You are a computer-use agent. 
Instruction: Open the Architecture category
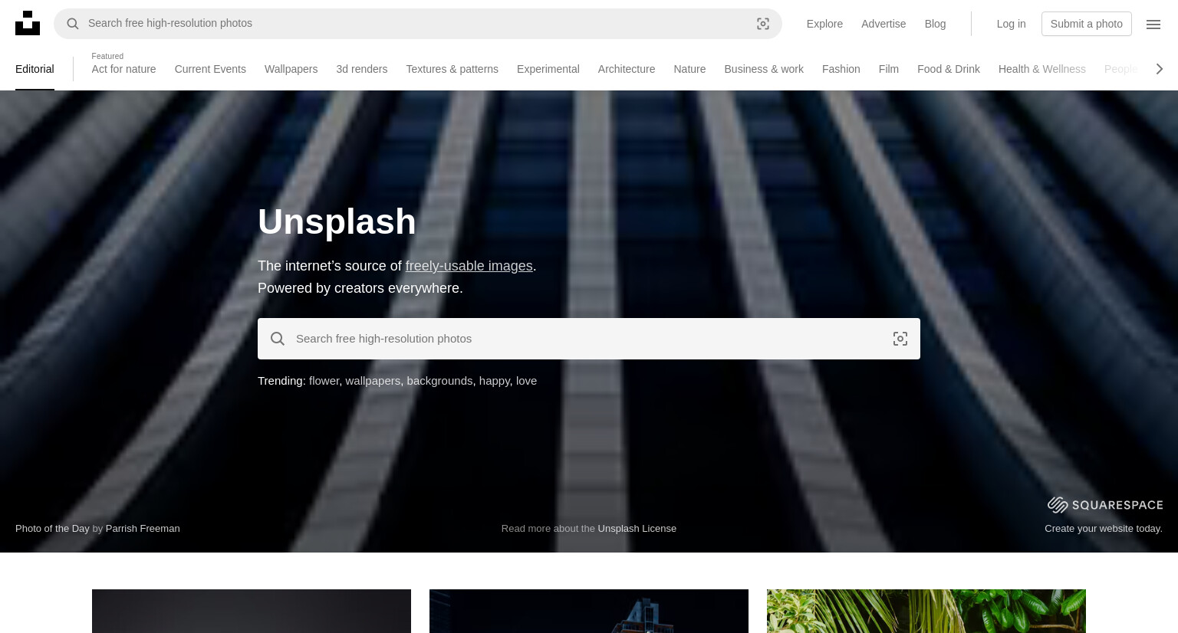pos(627,69)
